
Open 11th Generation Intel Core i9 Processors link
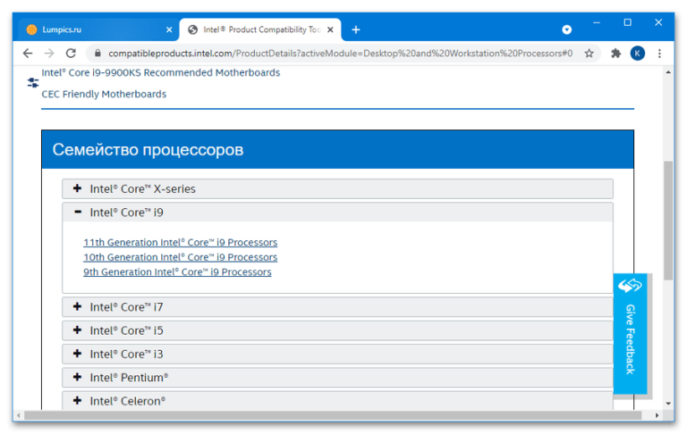pyautogui.click(x=180, y=242)
